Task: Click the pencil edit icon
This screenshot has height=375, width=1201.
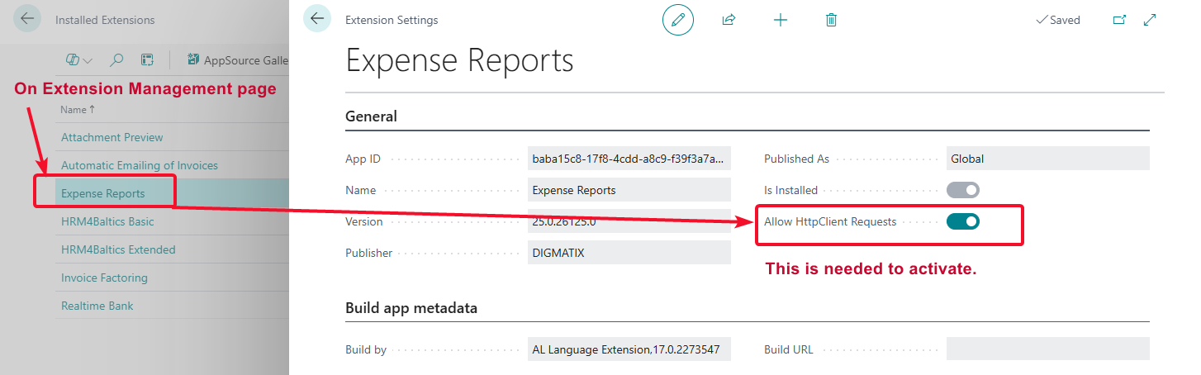Action: [x=678, y=20]
